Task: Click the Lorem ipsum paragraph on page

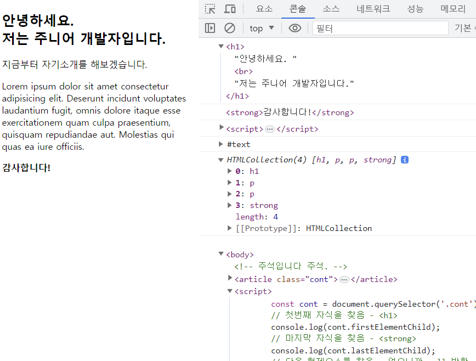Action: pyautogui.click(x=94, y=117)
